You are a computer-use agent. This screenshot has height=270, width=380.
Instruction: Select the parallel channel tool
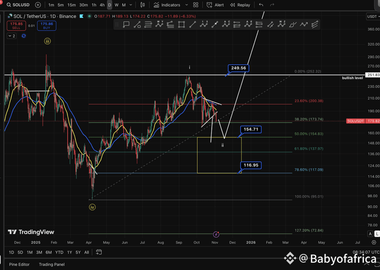click(315, 24)
